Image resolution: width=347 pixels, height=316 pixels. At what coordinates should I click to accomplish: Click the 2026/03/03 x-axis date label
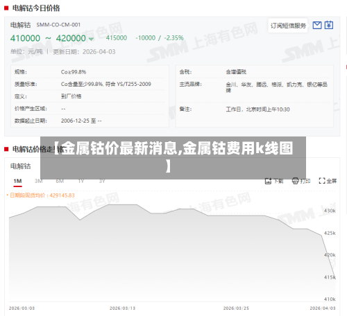[22, 308]
